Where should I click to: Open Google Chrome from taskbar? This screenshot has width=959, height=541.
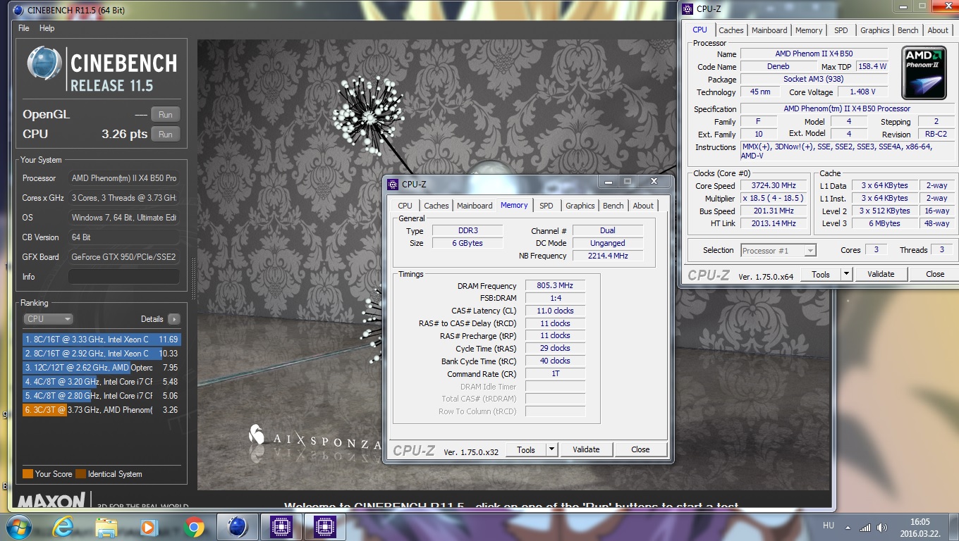193,526
